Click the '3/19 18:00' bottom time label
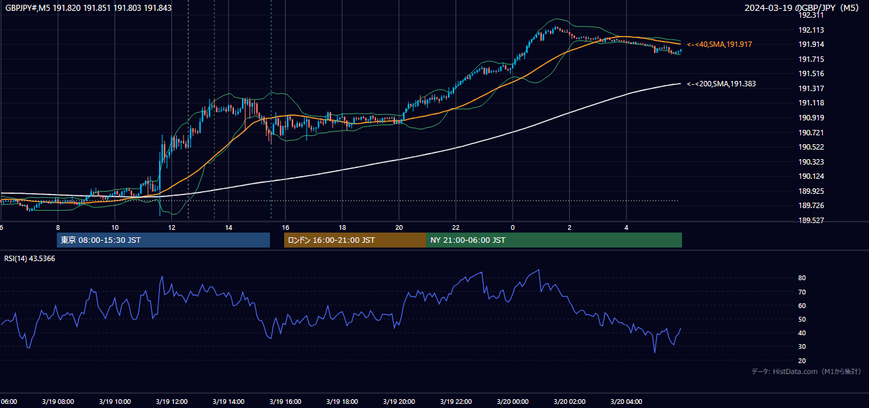 point(341,402)
